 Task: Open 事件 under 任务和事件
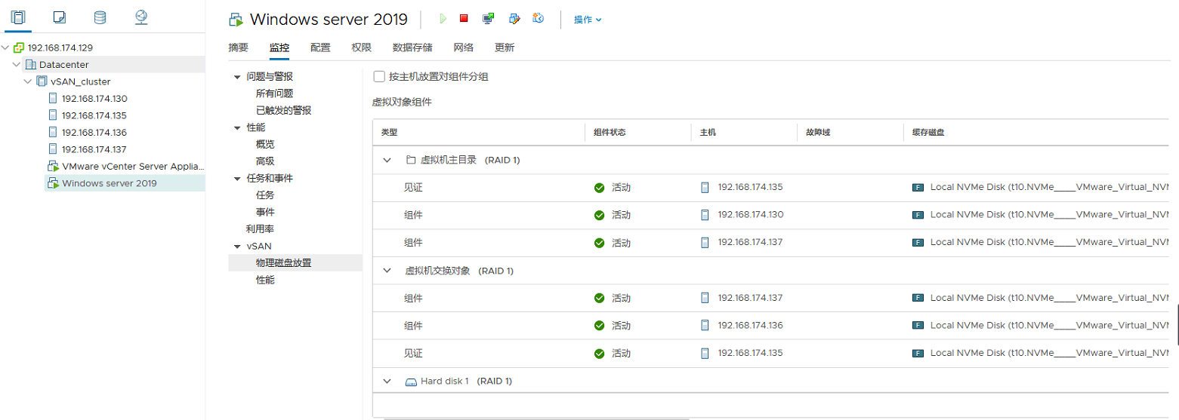tap(265, 212)
